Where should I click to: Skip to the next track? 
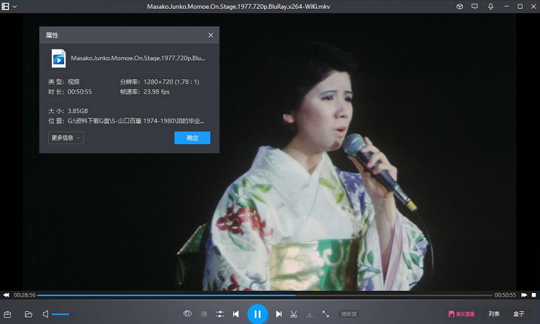[279, 314]
